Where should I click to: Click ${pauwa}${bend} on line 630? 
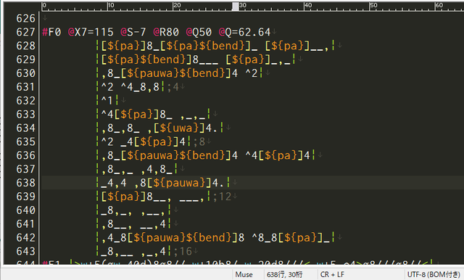tap(175, 73)
